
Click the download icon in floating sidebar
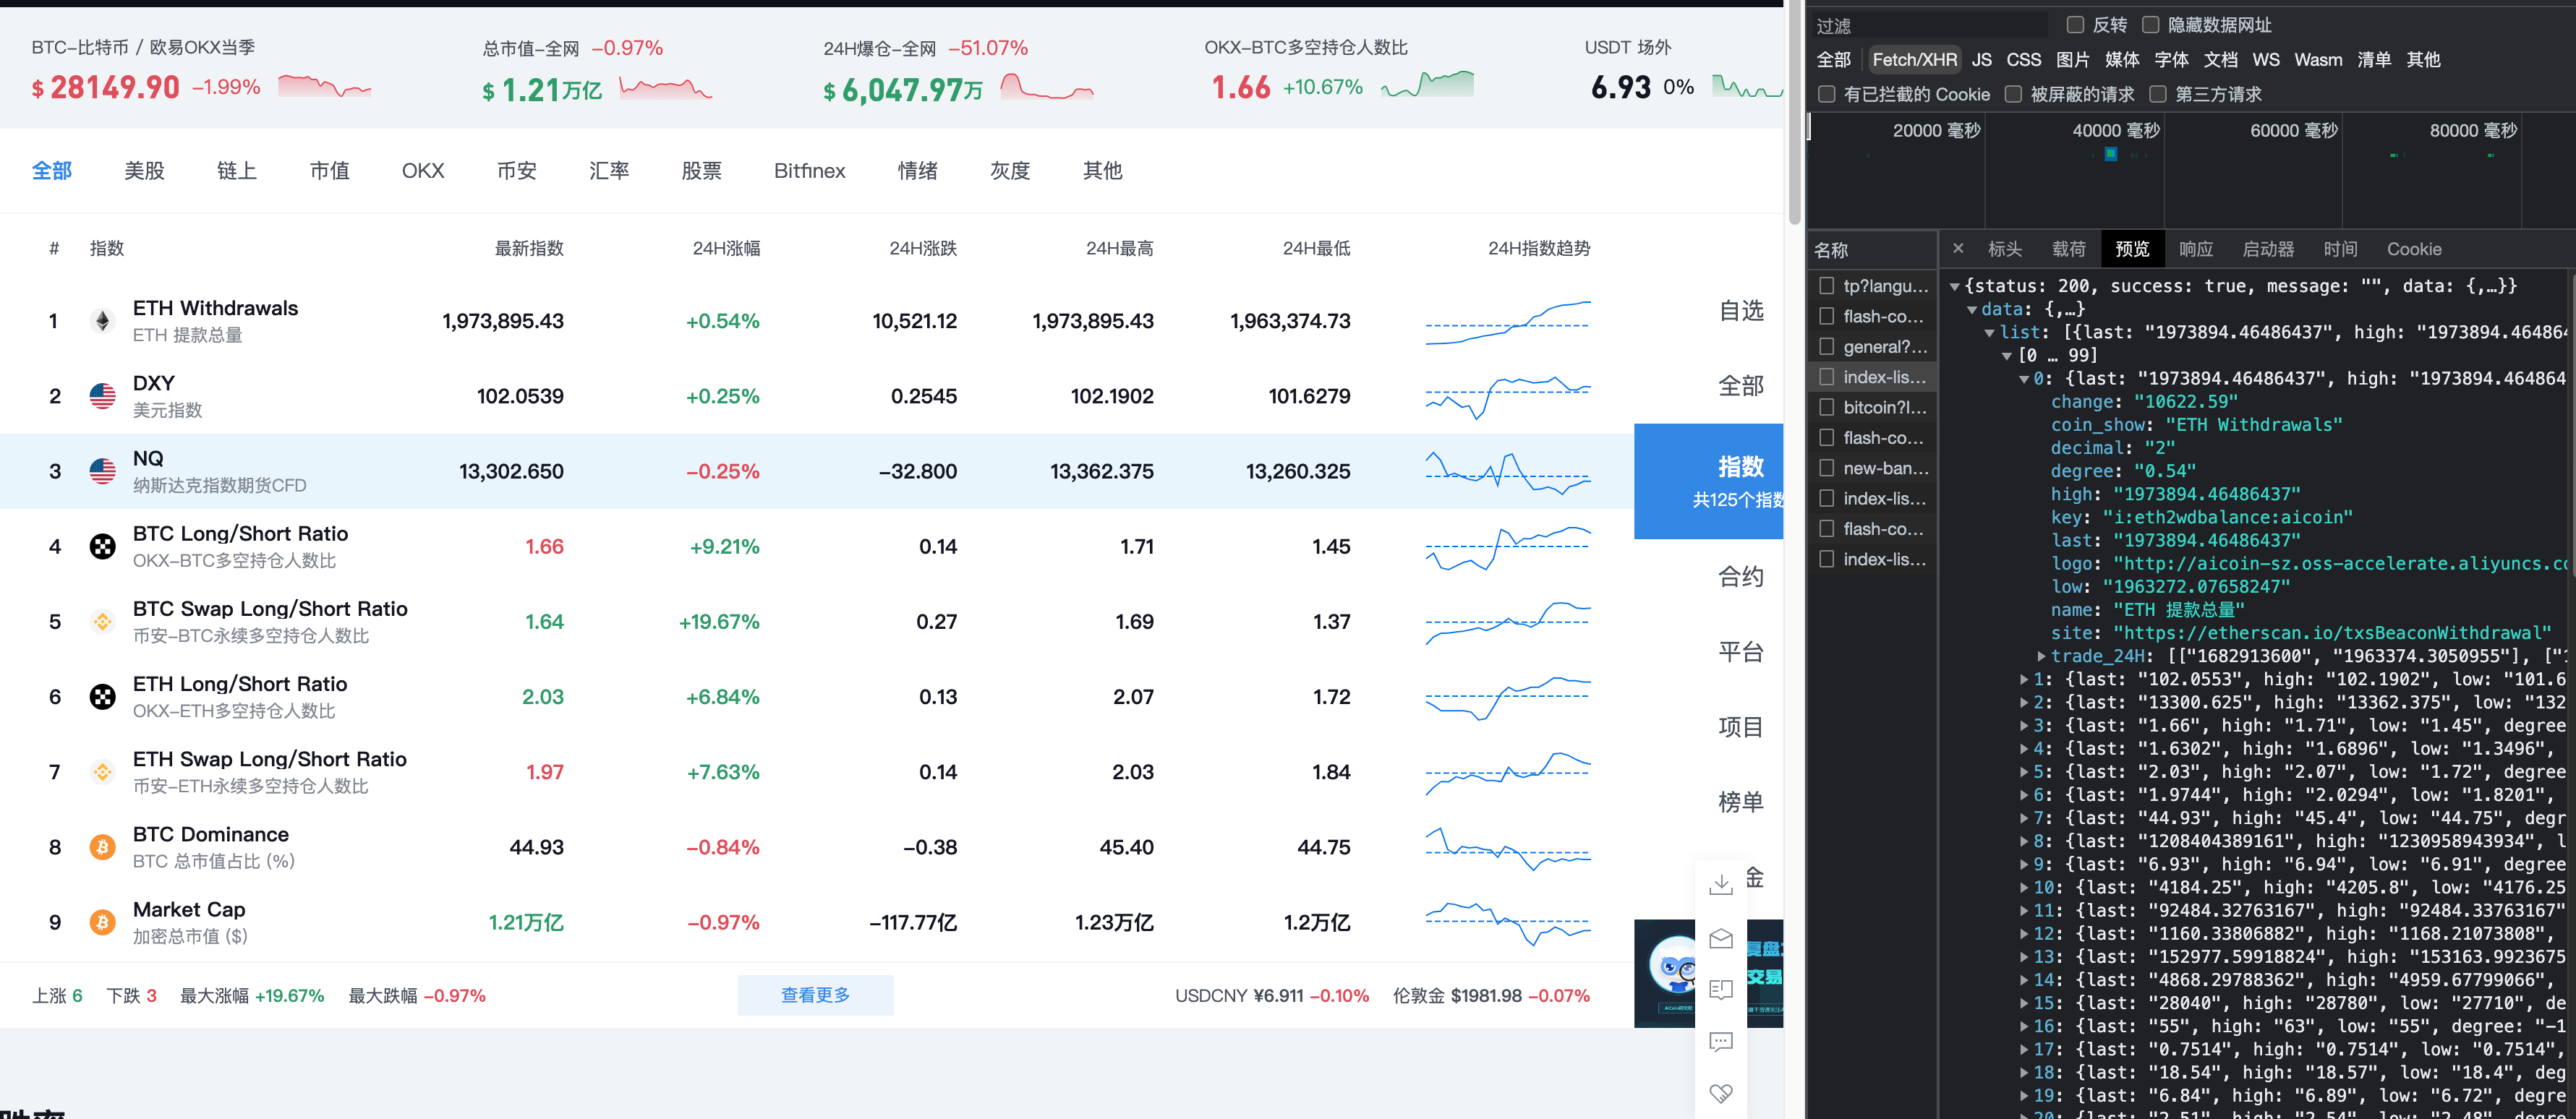(x=1720, y=885)
